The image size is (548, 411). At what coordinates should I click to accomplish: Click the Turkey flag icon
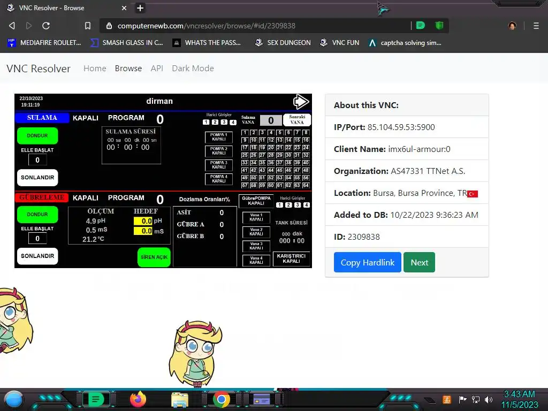pyautogui.click(x=473, y=194)
